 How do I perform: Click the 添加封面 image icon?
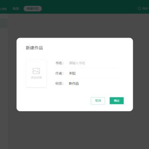tap(36, 71)
